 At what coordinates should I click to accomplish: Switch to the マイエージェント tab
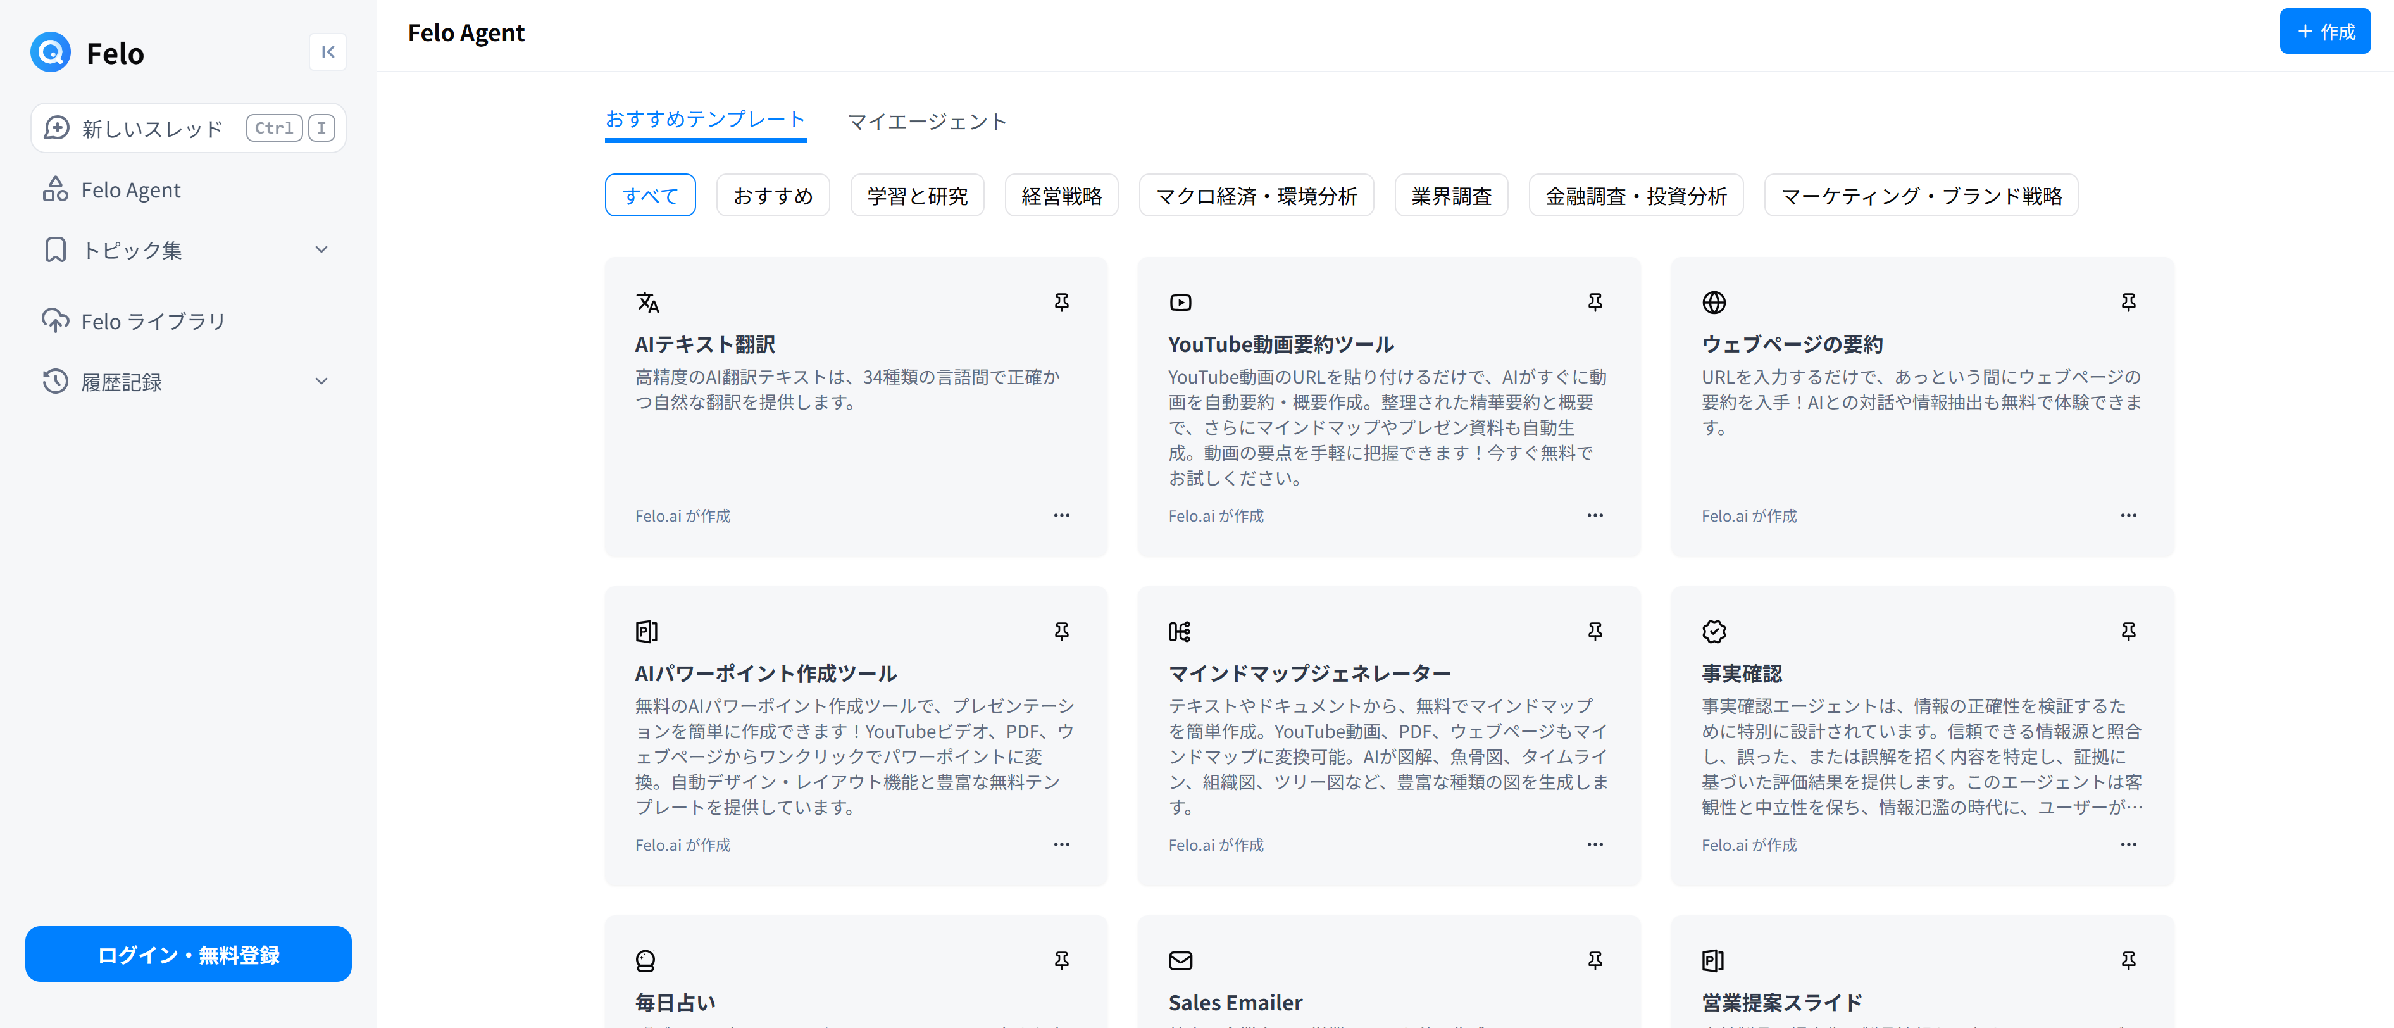click(x=926, y=121)
